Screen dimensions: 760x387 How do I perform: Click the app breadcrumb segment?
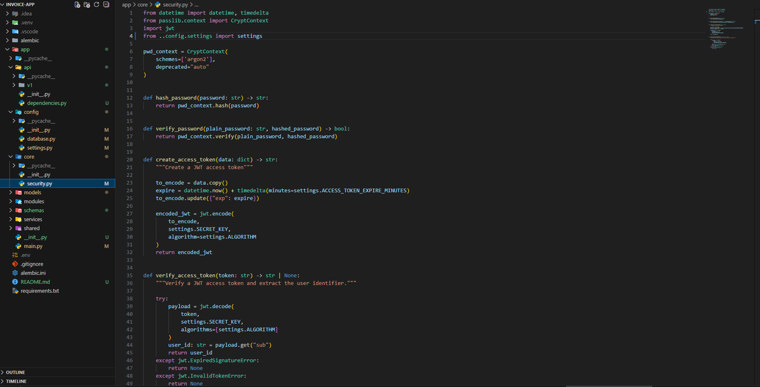click(127, 4)
